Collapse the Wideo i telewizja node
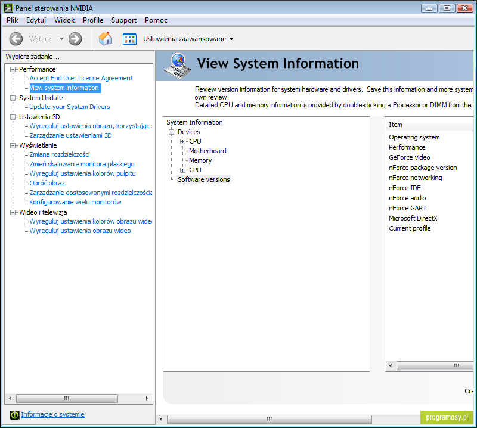 [13, 212]
